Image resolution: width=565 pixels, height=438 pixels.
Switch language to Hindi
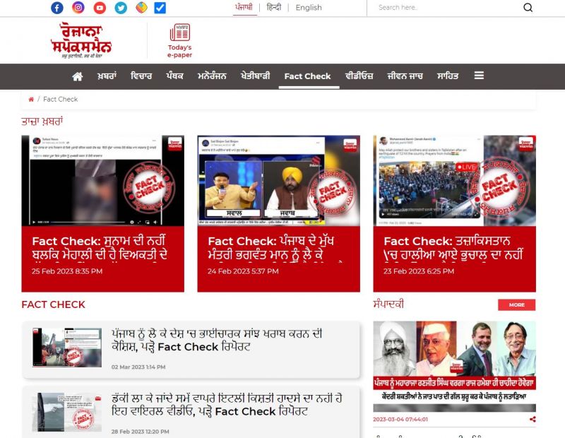273,8
